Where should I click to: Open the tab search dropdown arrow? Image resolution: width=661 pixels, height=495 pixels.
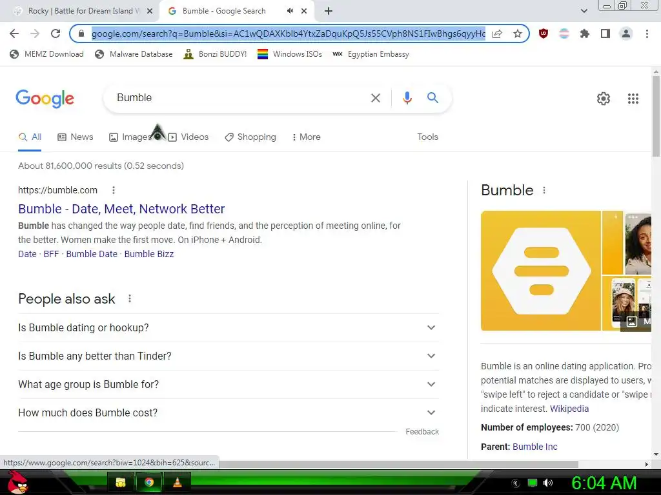click(584, 12)
